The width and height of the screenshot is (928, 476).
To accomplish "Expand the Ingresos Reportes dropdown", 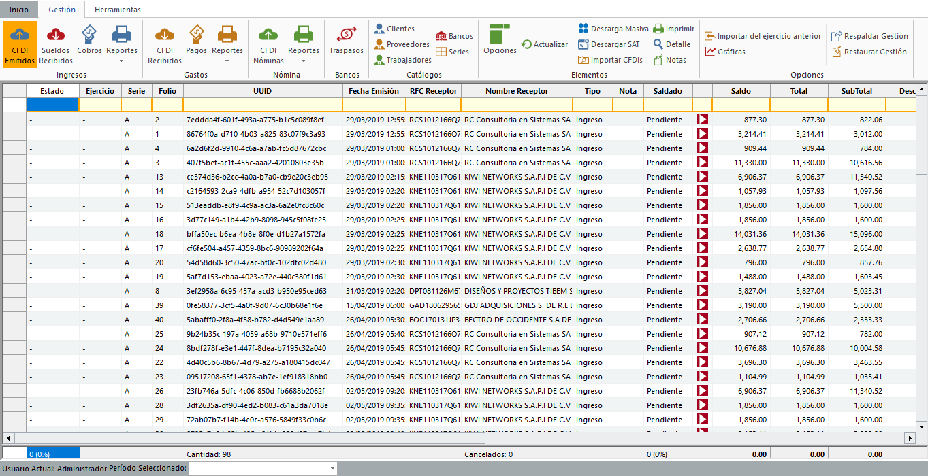I will (122, 61).
